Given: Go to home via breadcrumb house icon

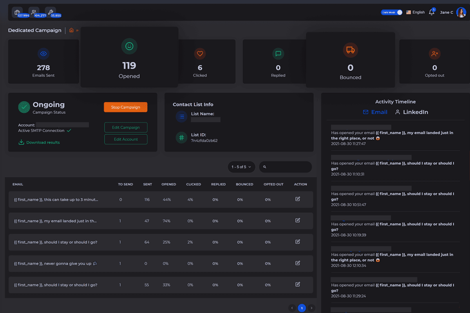Looking at the screenshot, I should pyautogui.click(x=71, y=30).
